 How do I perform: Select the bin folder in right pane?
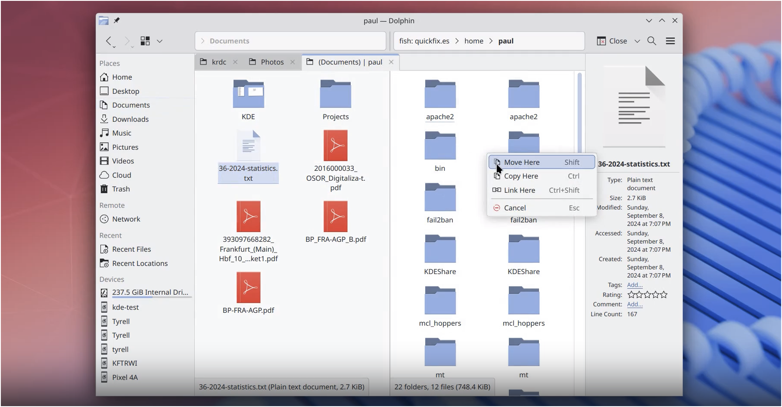440,151
